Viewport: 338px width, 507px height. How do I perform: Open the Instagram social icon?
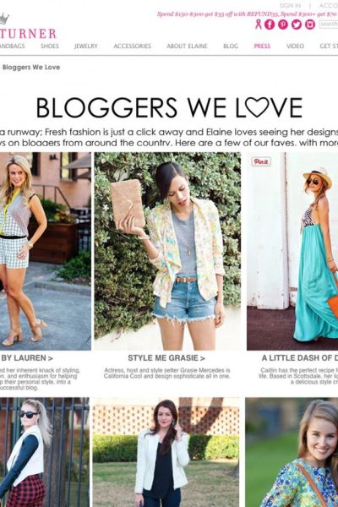pyautogui.click(x=310, y=25)
